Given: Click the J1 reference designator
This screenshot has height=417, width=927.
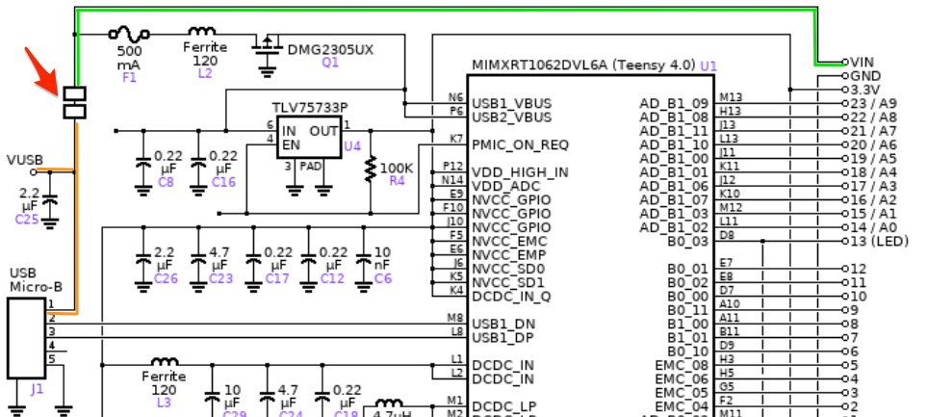Looking at the screenshot, I should 37,390.
